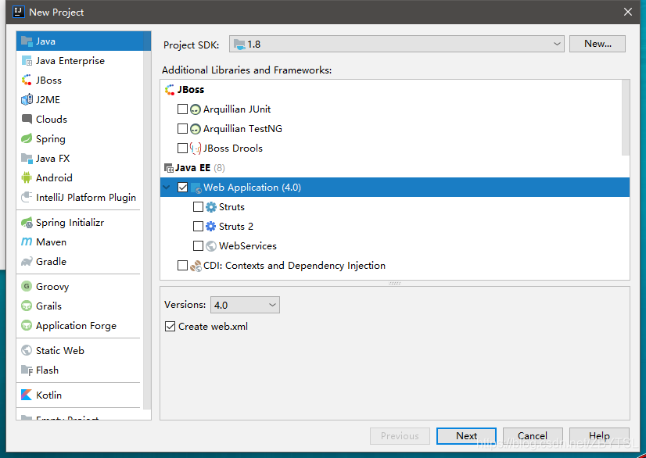Viewport: 646px width, 458px height.
Task: Click the Struts gear icon
Action: (211, 207)
